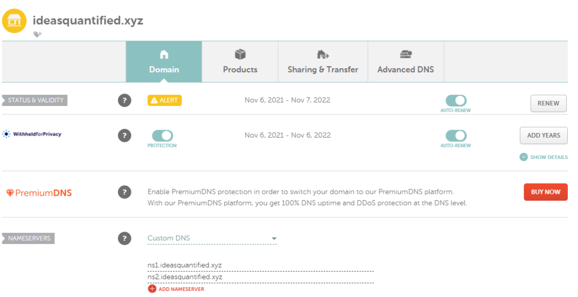Click the red plus Add Nameserver icon
578x297 pixels.
click(x=152, y=289)
